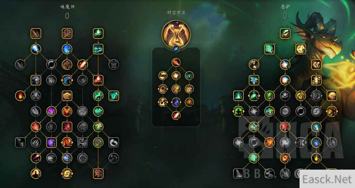Pick the orange flame talent on the left tree

point(20,96)
